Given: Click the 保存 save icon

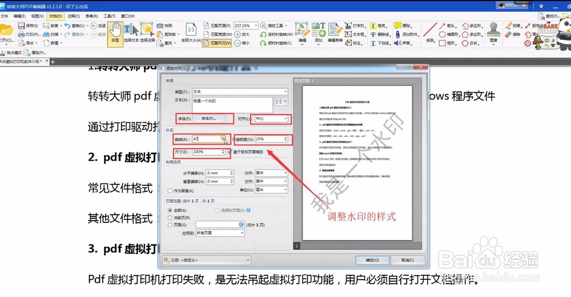Looking at the screenshot, I should click(x=22, y=26).
